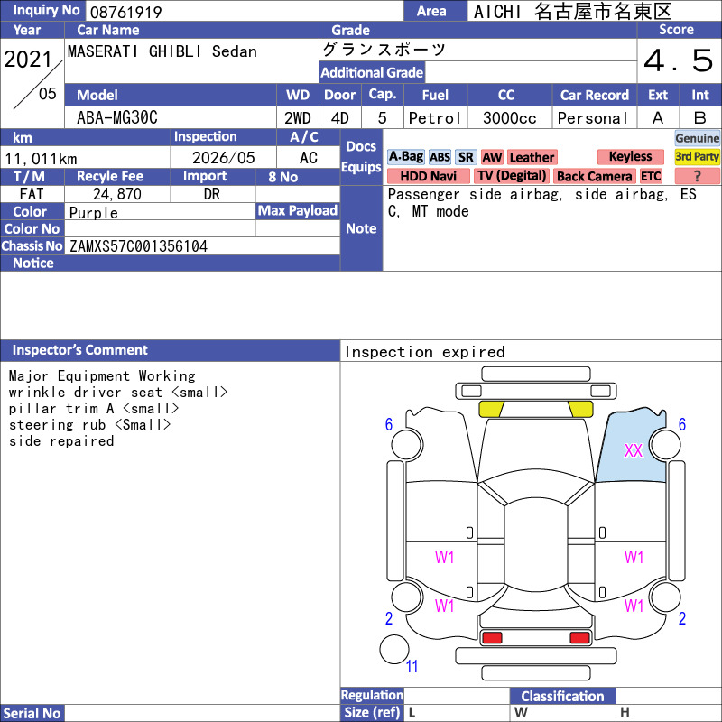
Task: Select the TV (Degital) badge
Action: coord(512,176)
